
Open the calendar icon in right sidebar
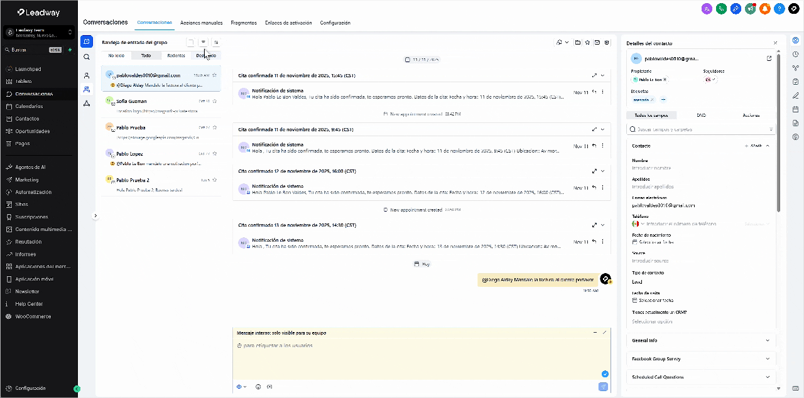point(795,109)
